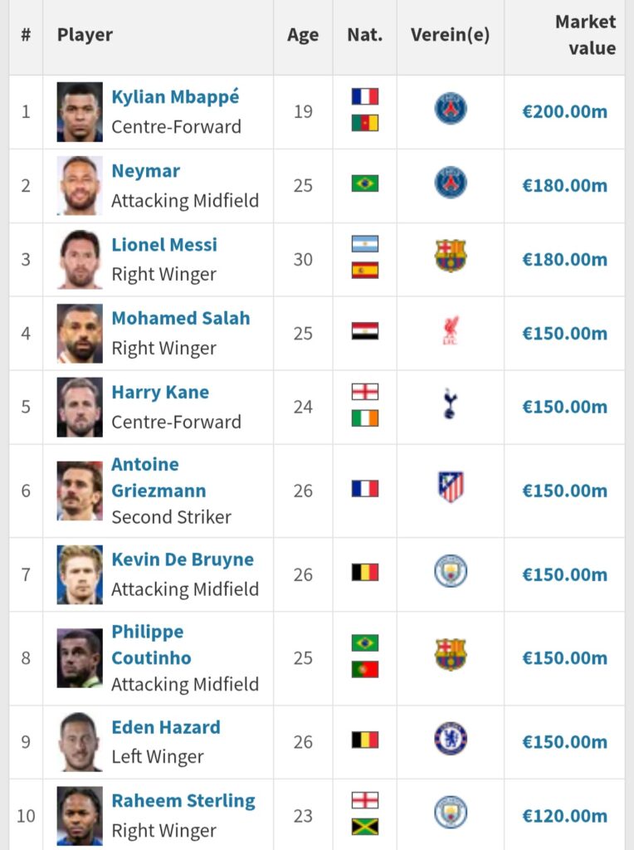The height and width of the screenshot is (850, 634).
Task: Sort table by Age column header
Action: click(x=303, y=35)
